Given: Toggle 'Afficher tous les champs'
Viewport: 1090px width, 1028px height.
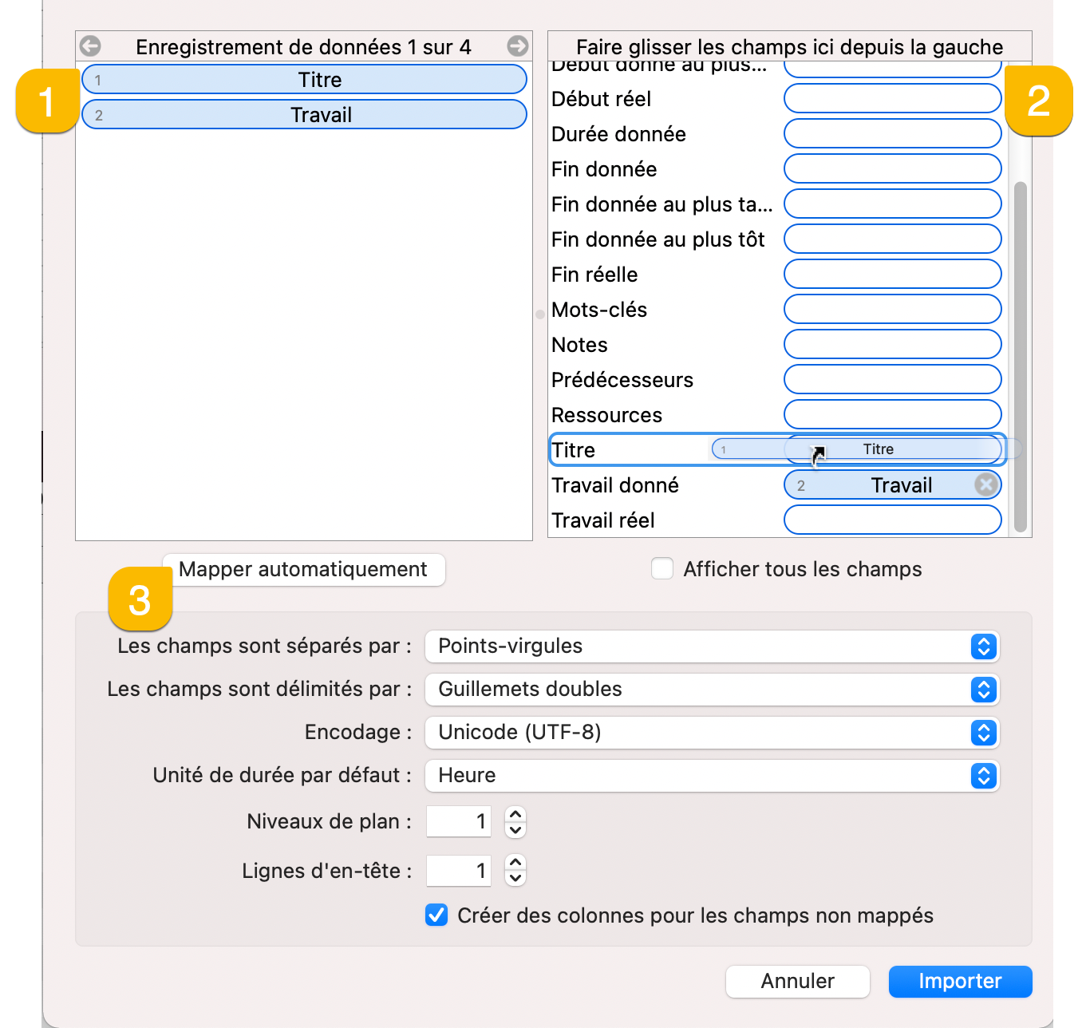Looking at the screenshot, I should point(662,568).
